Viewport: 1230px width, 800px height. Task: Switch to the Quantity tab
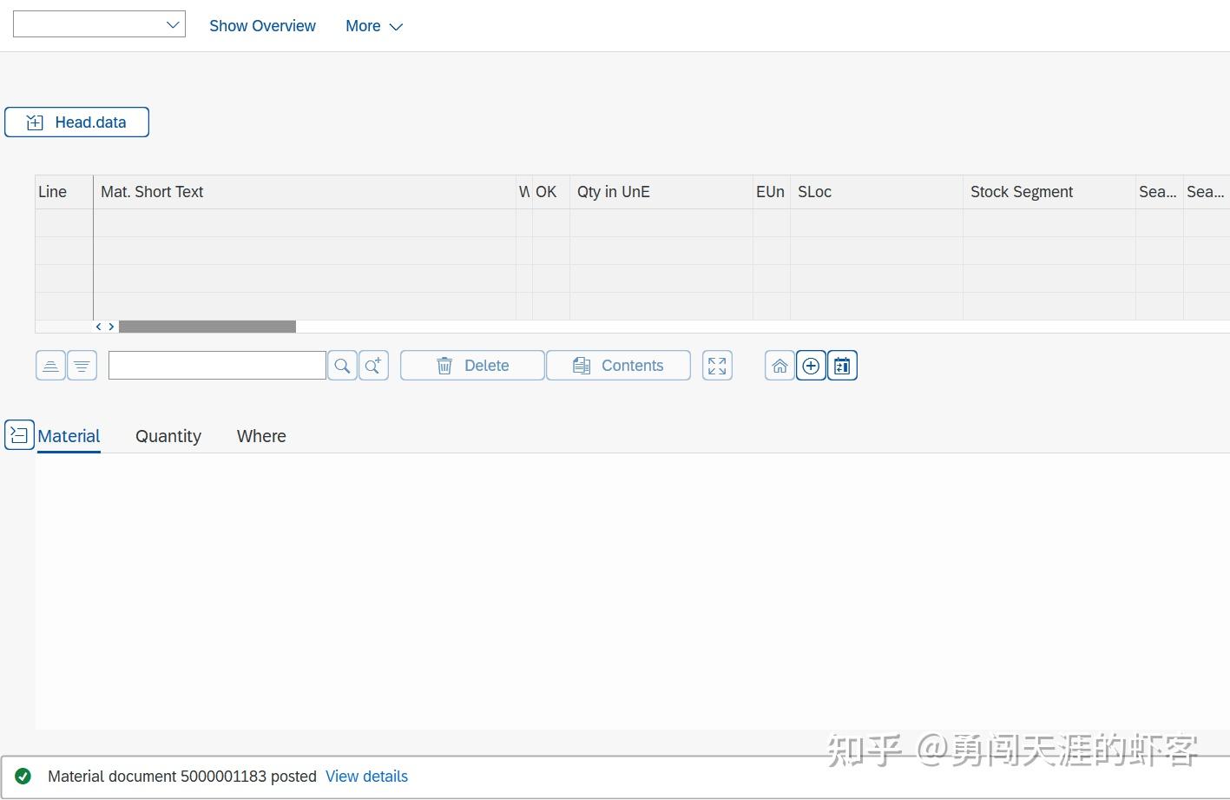pyautogui.click(x=168, y=436)
